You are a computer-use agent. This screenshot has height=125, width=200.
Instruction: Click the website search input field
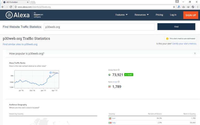(99, 27)
